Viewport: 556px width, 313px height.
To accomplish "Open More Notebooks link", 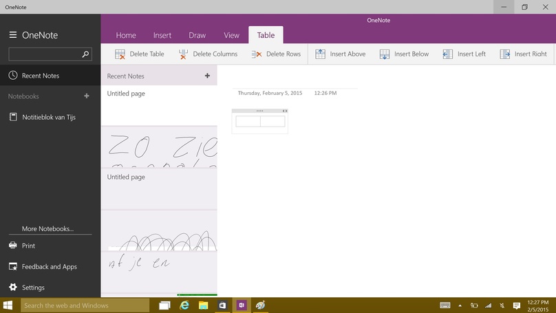I will [48, 228].
